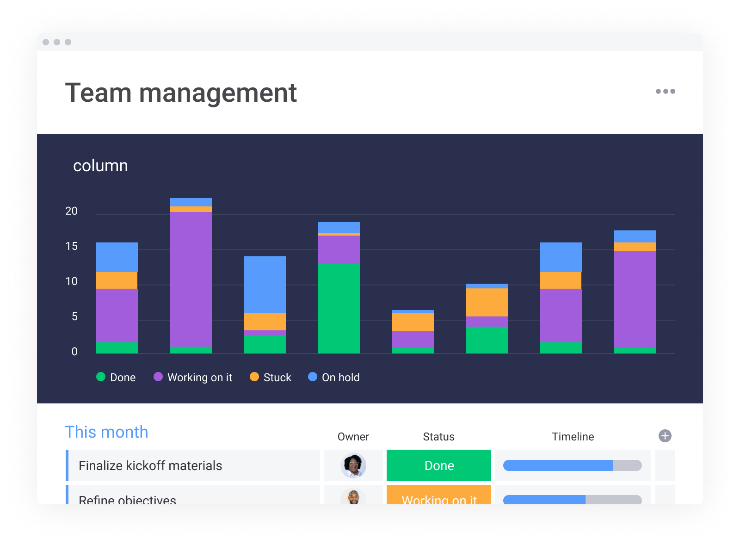Open the board options three-dot menu
Image resolution: width=740 pixels, height=545 pixels.
pyautogui.click(x=665, y=91)
